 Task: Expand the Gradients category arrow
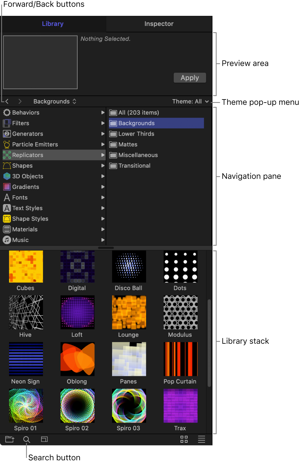click(103, 187)
